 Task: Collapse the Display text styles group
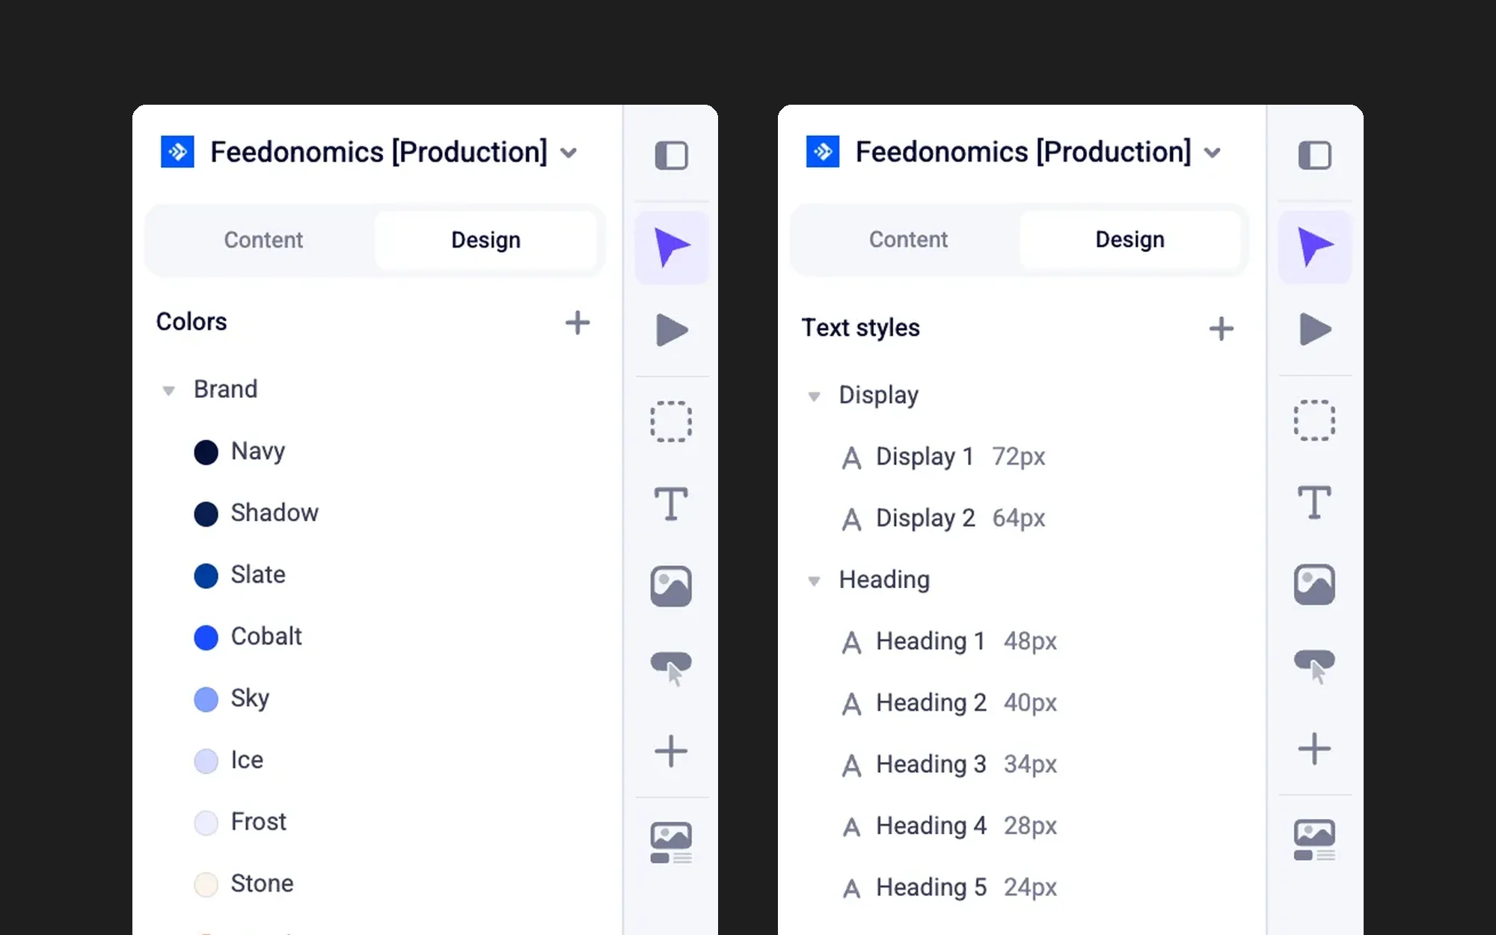(814, 396)
